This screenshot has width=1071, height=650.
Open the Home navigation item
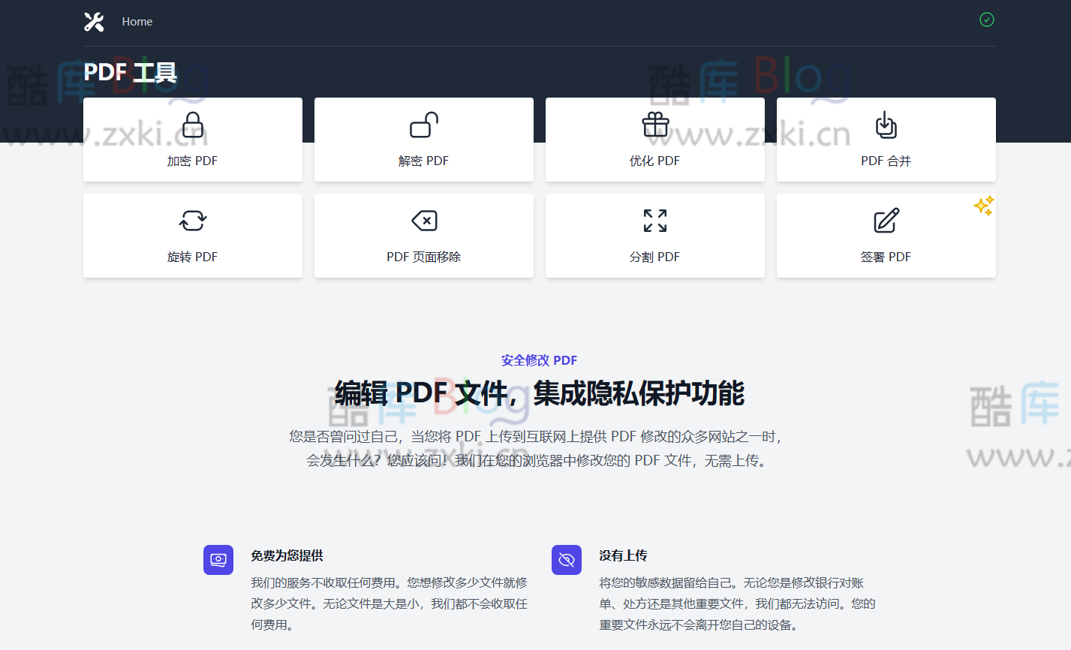[137, 21]
